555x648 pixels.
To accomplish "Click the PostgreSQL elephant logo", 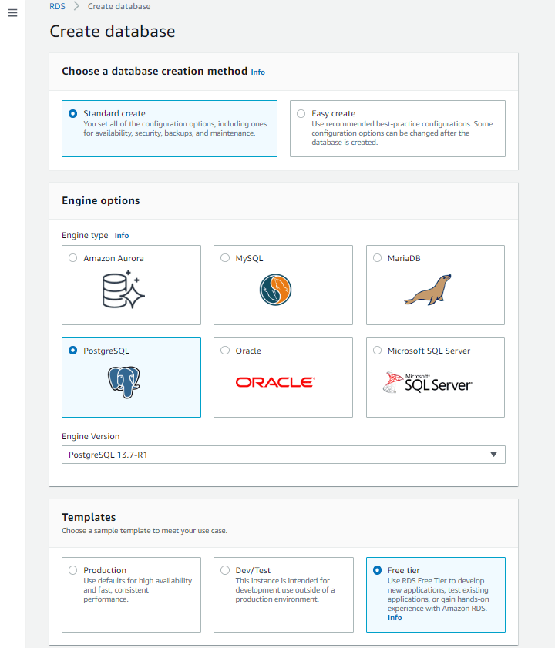I will pos(123,382).
